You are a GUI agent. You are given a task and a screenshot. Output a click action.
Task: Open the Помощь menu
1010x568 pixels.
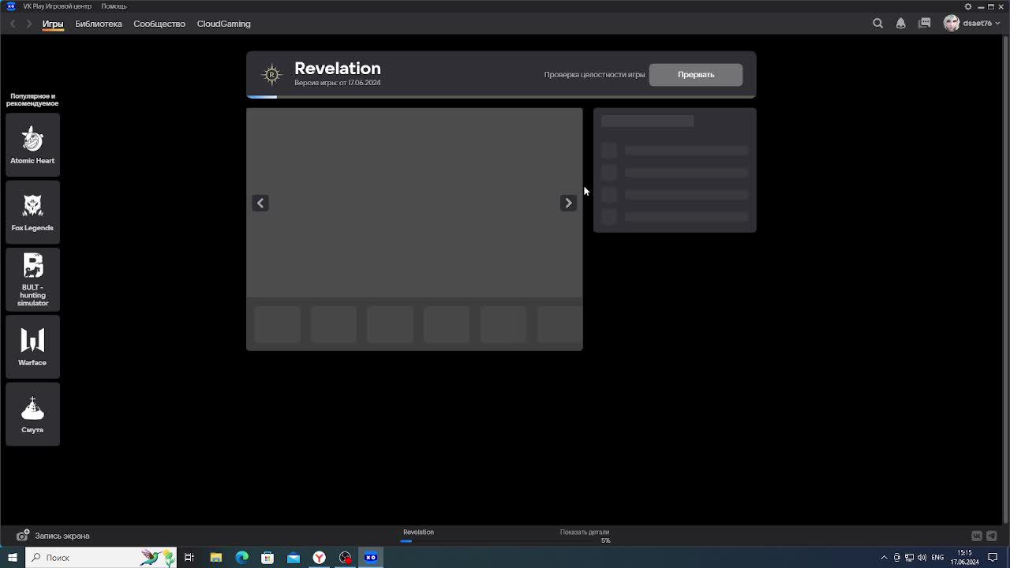[x=114, y=6]
